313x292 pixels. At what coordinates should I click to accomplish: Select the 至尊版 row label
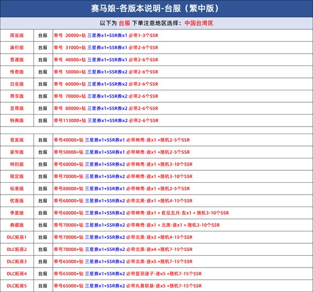(x=17, y=109)
